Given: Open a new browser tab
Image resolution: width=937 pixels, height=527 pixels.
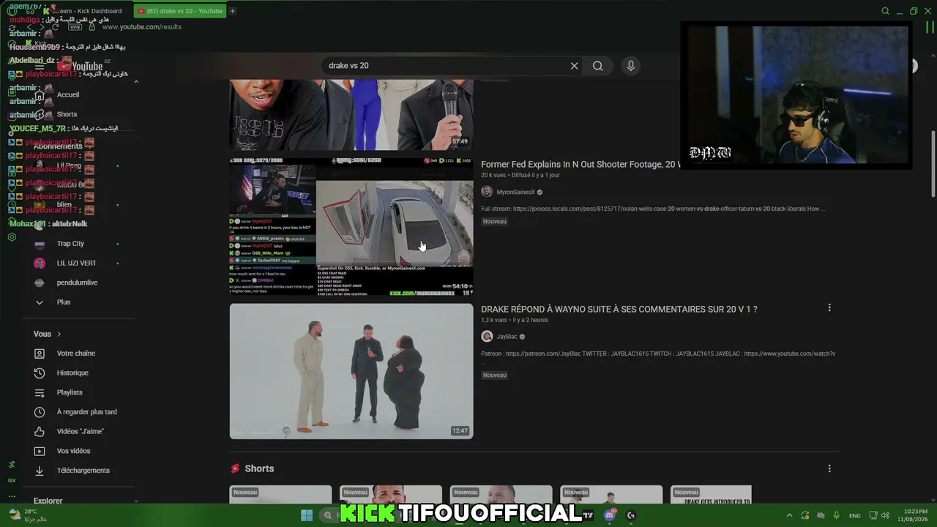Looking at the screenshot, I should [233, 11].
